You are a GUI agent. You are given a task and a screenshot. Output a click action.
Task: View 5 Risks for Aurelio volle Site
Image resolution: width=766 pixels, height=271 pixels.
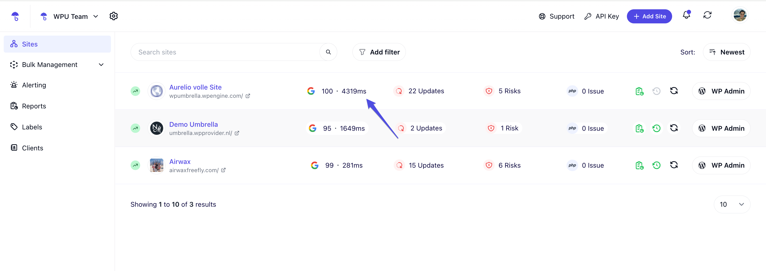502,91
